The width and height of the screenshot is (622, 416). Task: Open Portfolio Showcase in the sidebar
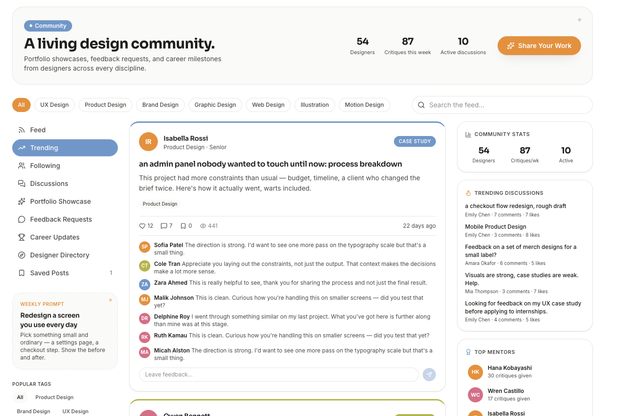click(x=65, y=201)
